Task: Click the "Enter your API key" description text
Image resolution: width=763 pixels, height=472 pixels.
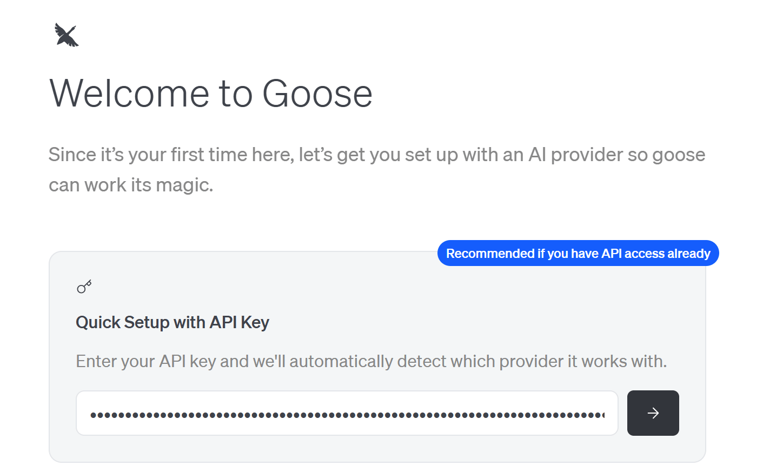Action: click(x=371, y=361)
